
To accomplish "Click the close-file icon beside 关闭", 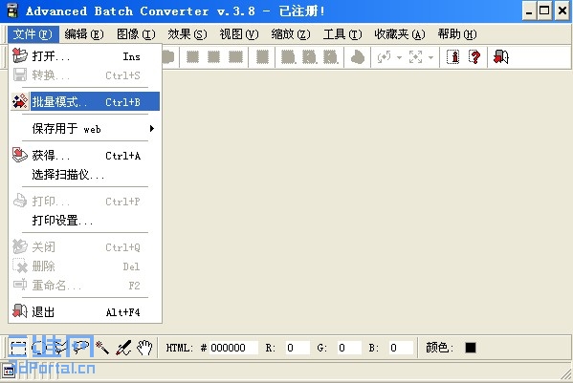I will point(20,246).
